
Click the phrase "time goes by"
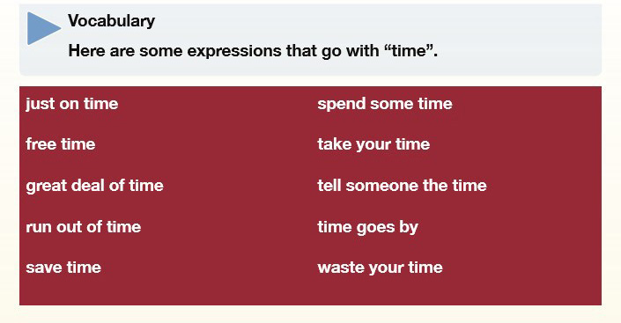tap(367, 228)
